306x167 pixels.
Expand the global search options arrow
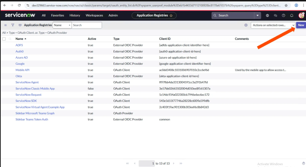(257, 15)
